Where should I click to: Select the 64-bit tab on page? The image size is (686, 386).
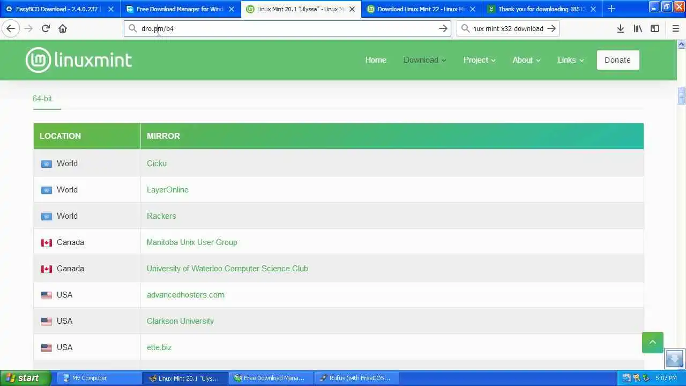[x=42, y=99]
